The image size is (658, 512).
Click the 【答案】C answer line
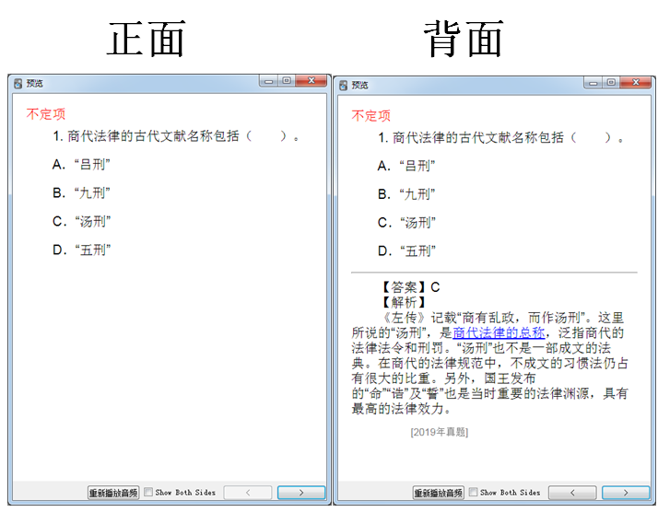409,287
